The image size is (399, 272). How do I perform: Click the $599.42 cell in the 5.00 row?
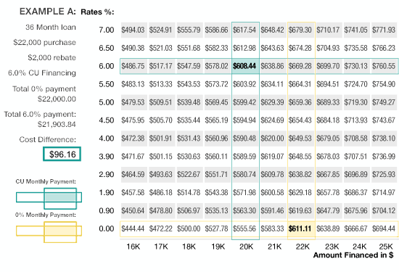244,102
